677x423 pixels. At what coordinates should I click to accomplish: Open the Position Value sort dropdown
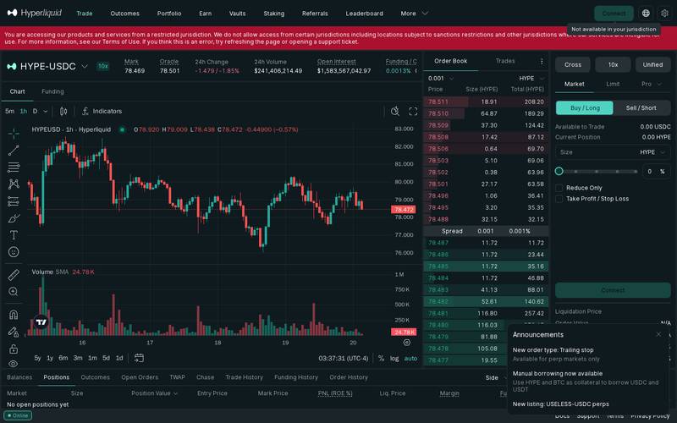click(155, 393)
